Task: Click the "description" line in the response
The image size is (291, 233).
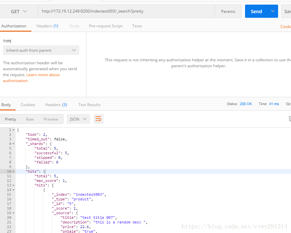Action: (x=104, y=222)
